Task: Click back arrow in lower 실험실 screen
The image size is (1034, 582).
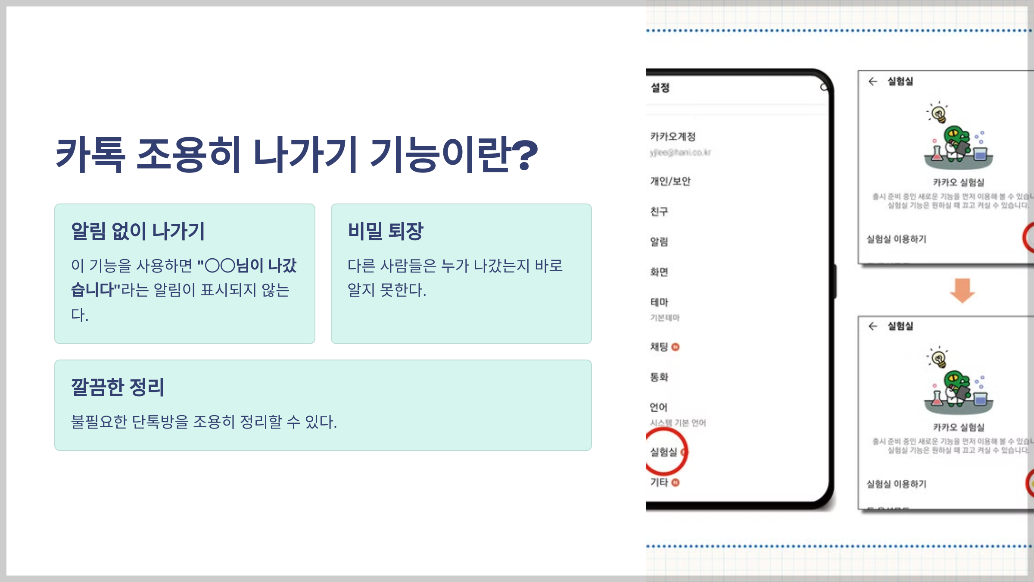Action: tap(873, 326)
